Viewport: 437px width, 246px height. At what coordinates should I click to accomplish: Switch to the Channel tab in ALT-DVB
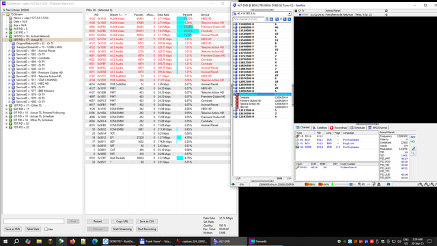click(303, 128)
